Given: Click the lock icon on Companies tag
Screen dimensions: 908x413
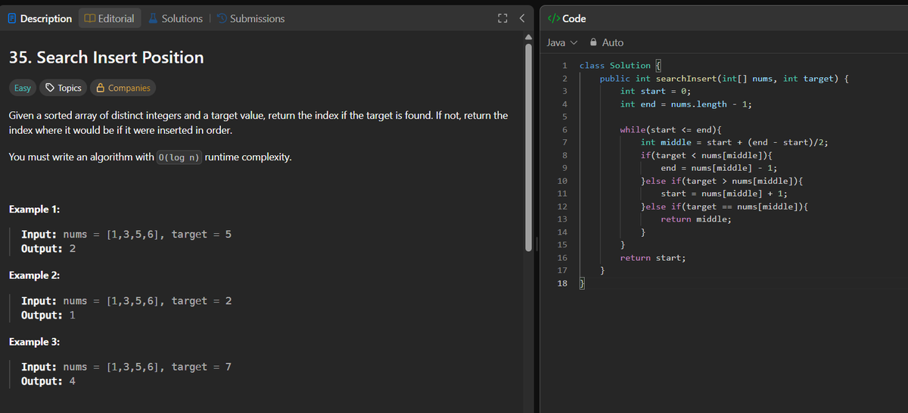Looking at the screenshot, I should (x=100, y=88).
